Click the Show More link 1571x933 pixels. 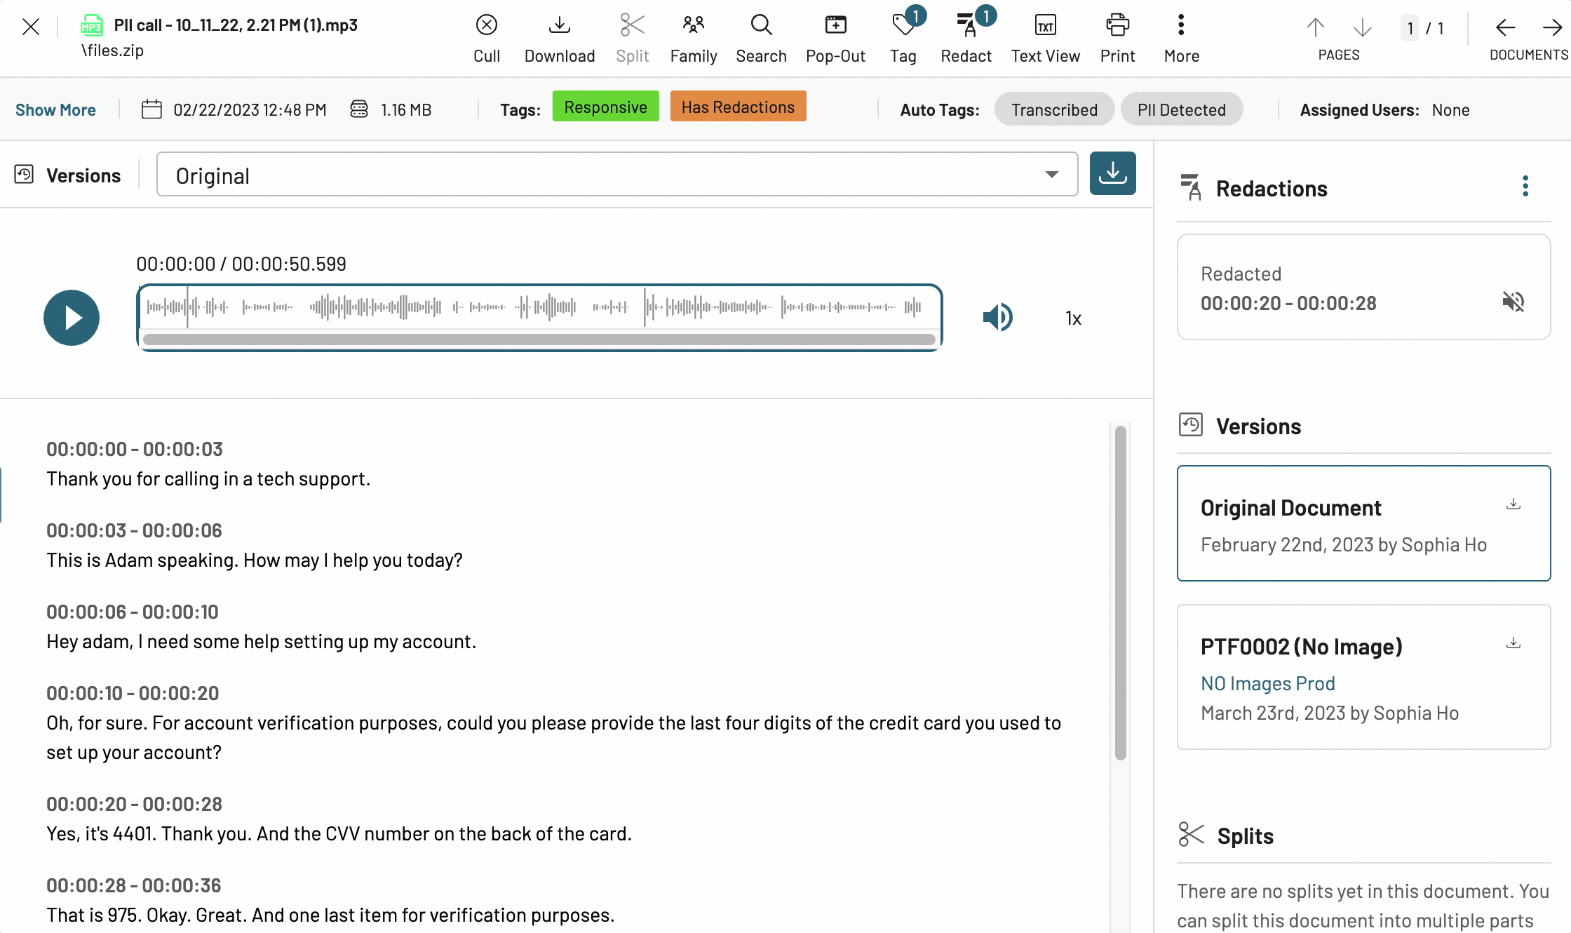(55, 109)
